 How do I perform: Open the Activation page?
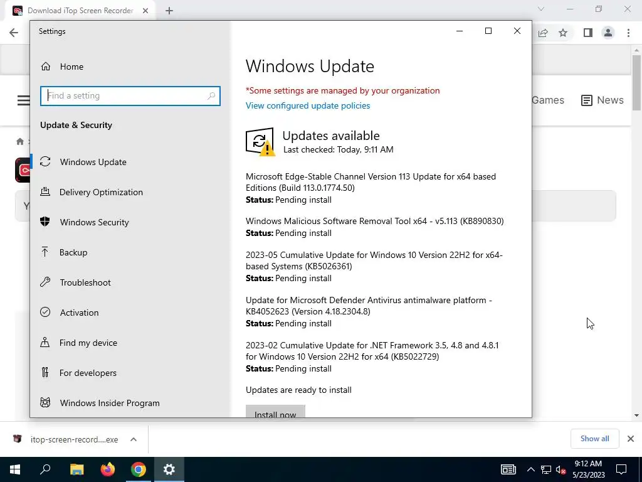(79, 313)
